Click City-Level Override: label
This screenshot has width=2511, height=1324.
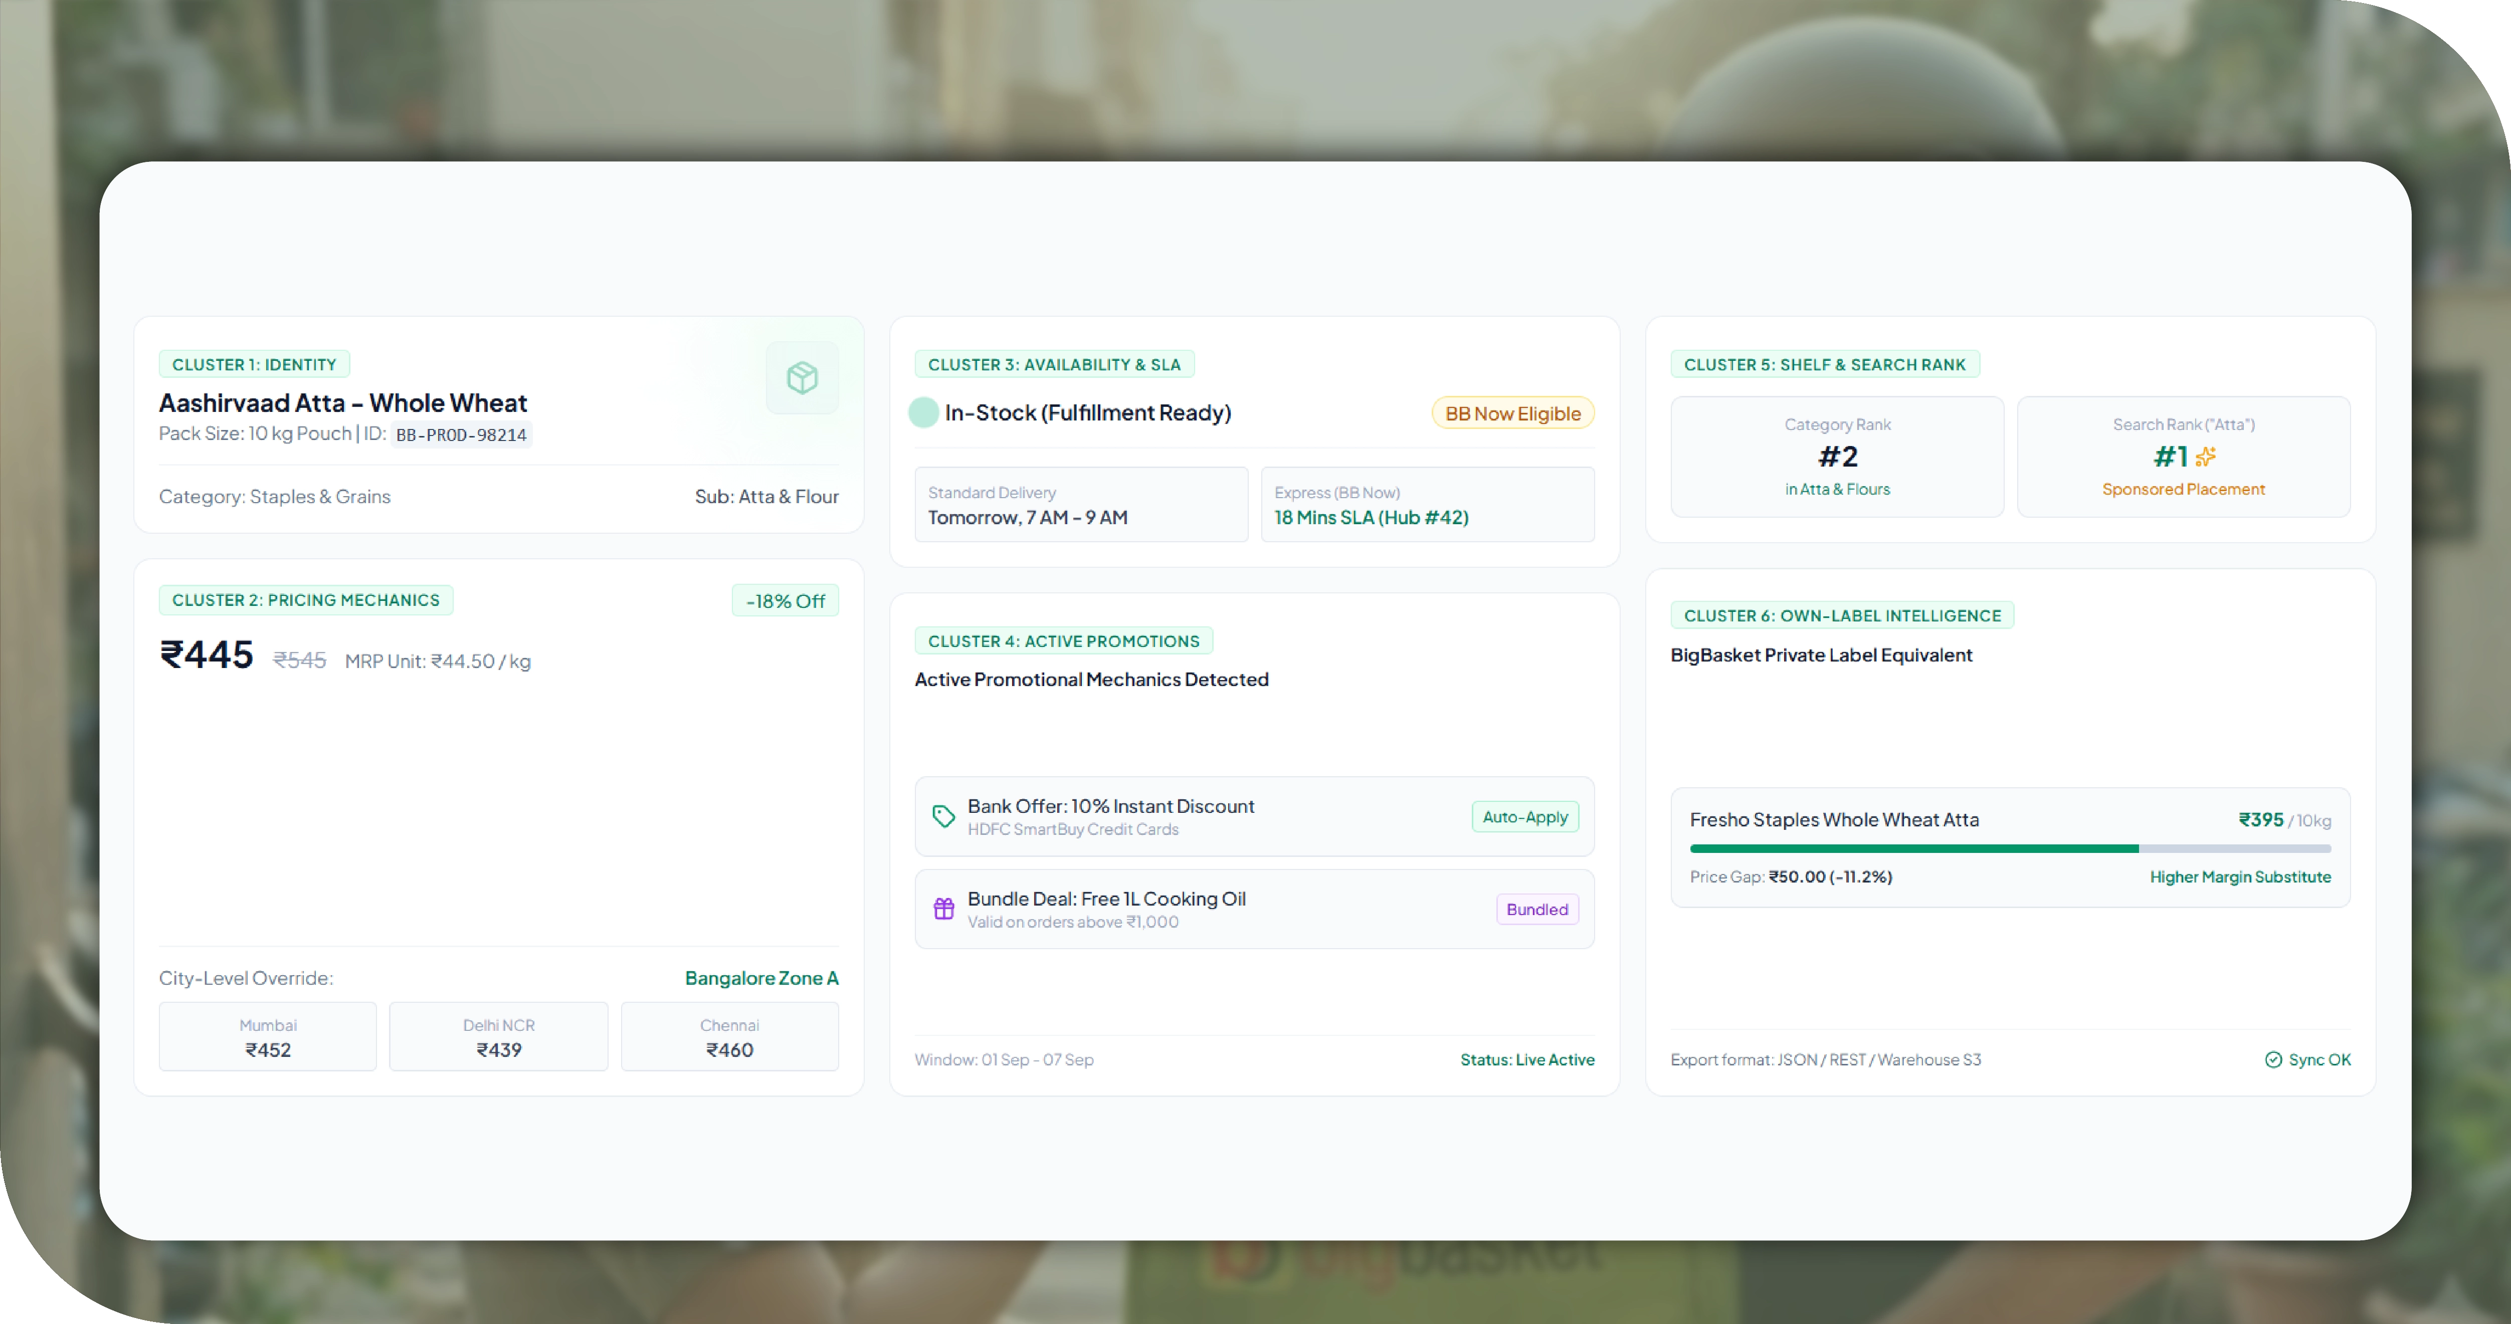point(246,978)
